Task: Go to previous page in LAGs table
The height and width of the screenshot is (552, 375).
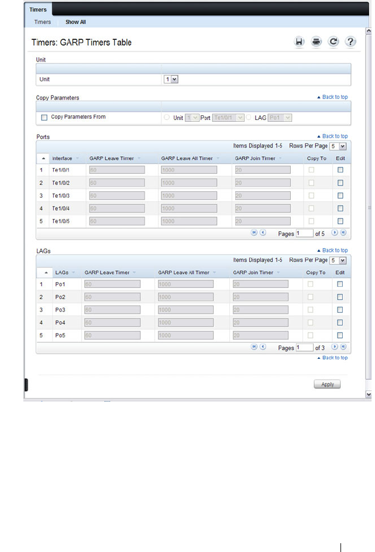Action: point(263,347)
